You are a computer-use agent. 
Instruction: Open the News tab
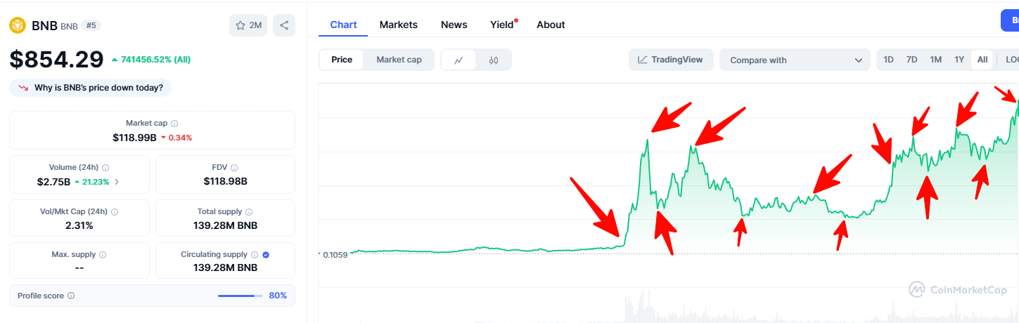click(454, 25)
